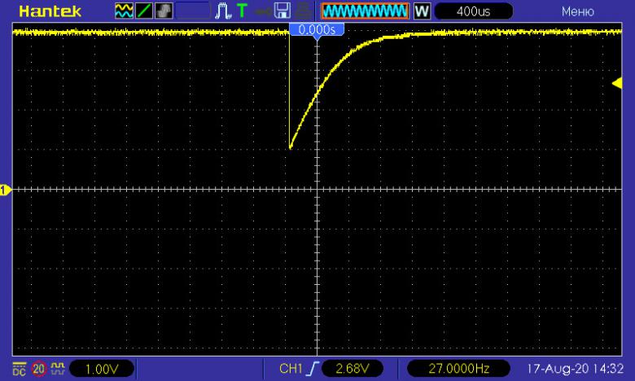
Task: Click the CH1 sine wave channel icon
Action: 124,11
